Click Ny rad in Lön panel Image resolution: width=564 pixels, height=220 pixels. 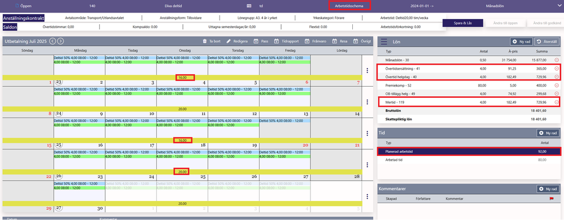[521, 42]
